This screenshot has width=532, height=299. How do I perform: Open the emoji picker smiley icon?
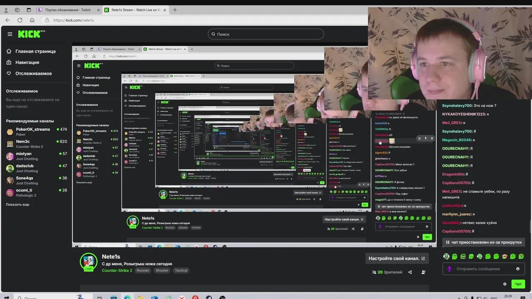(517, 269)
